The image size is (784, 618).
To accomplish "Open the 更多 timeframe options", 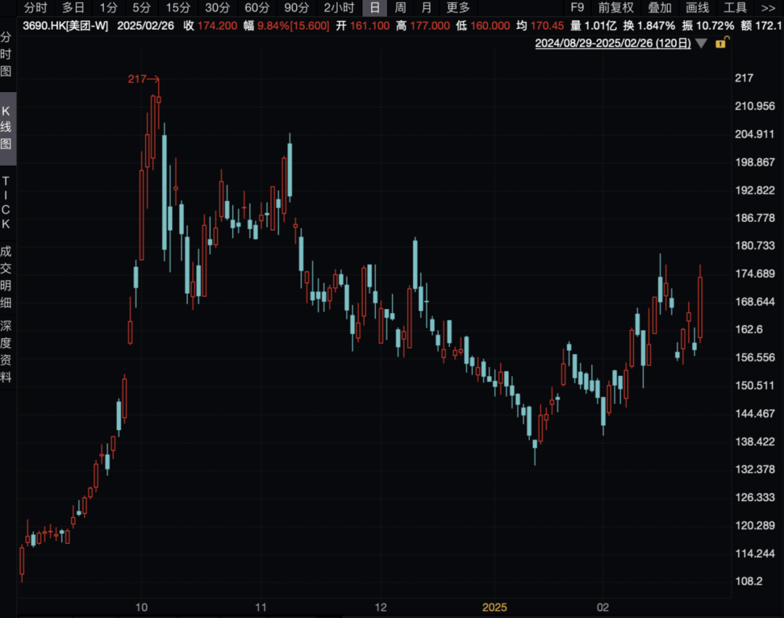I will tap(458, 8).
